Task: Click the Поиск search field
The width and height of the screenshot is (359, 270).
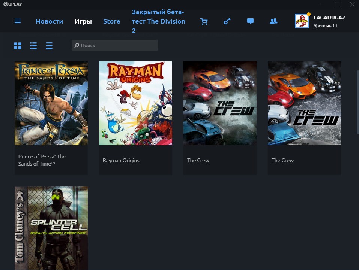Action: point(115,45)
